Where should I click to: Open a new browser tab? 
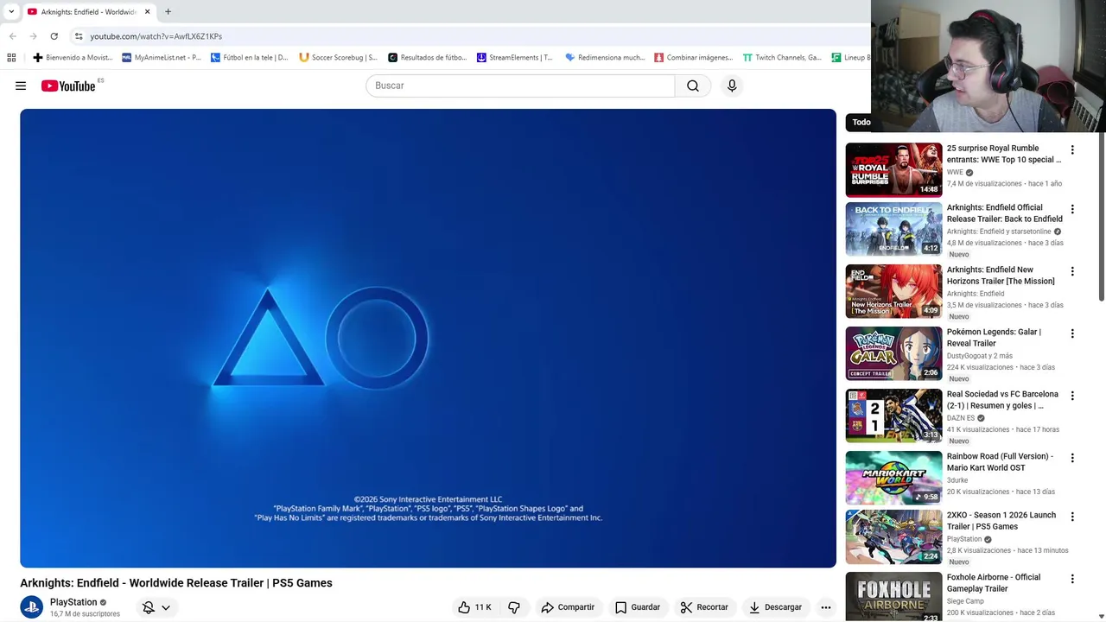pyautogui.click(x=168, y=12)
